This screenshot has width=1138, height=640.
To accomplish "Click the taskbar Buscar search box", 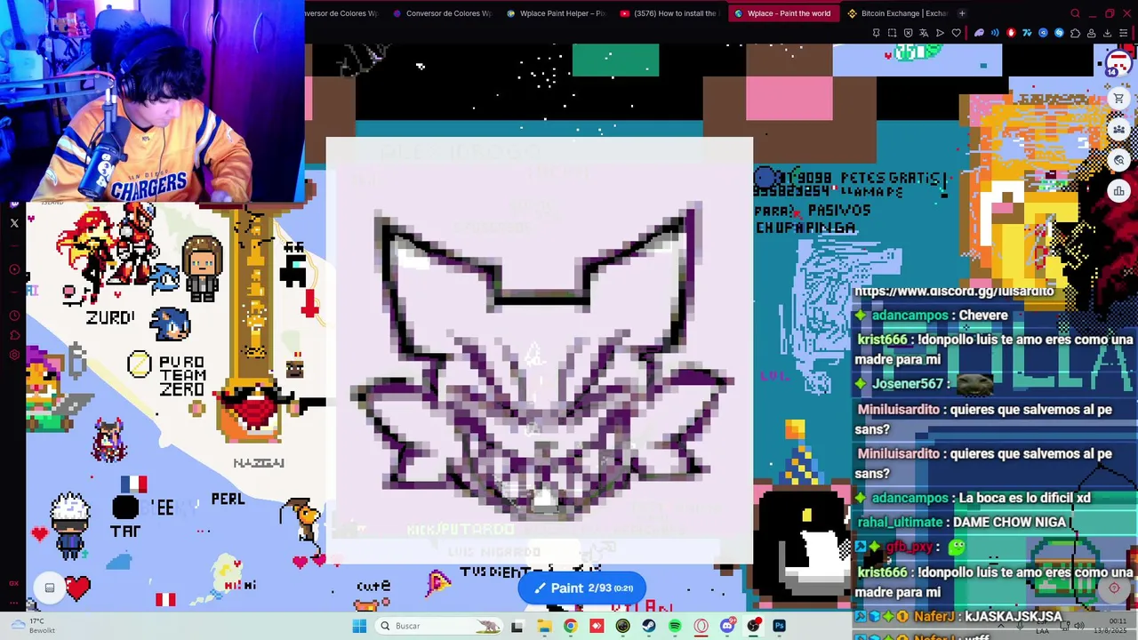I will pyautogui.click(x=438, y=626).
